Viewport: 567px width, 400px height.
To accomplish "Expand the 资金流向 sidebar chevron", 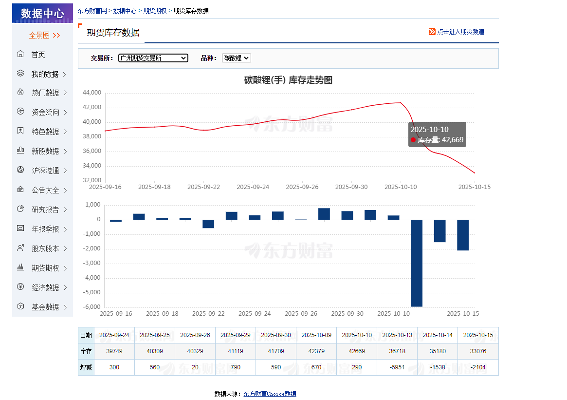I will click(65, 112).
